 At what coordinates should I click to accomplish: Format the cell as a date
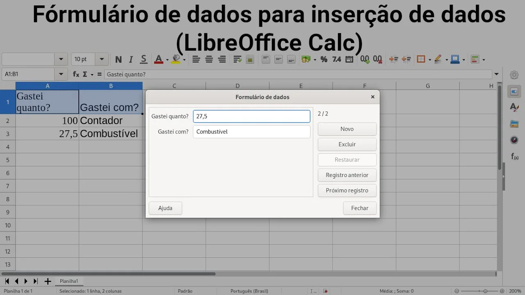349,59
